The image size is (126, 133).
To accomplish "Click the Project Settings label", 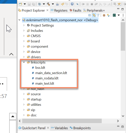I will click(42, 25).
